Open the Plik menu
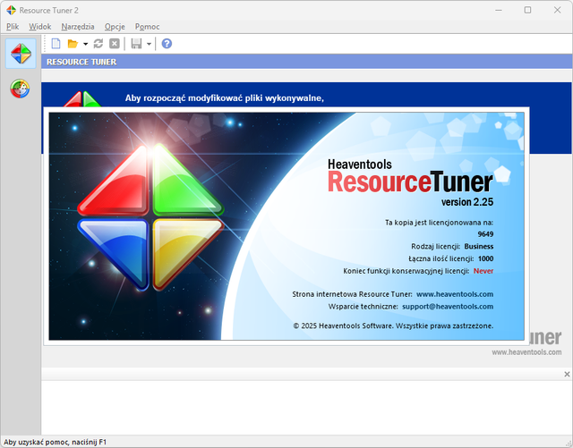 tap(13, 27)
